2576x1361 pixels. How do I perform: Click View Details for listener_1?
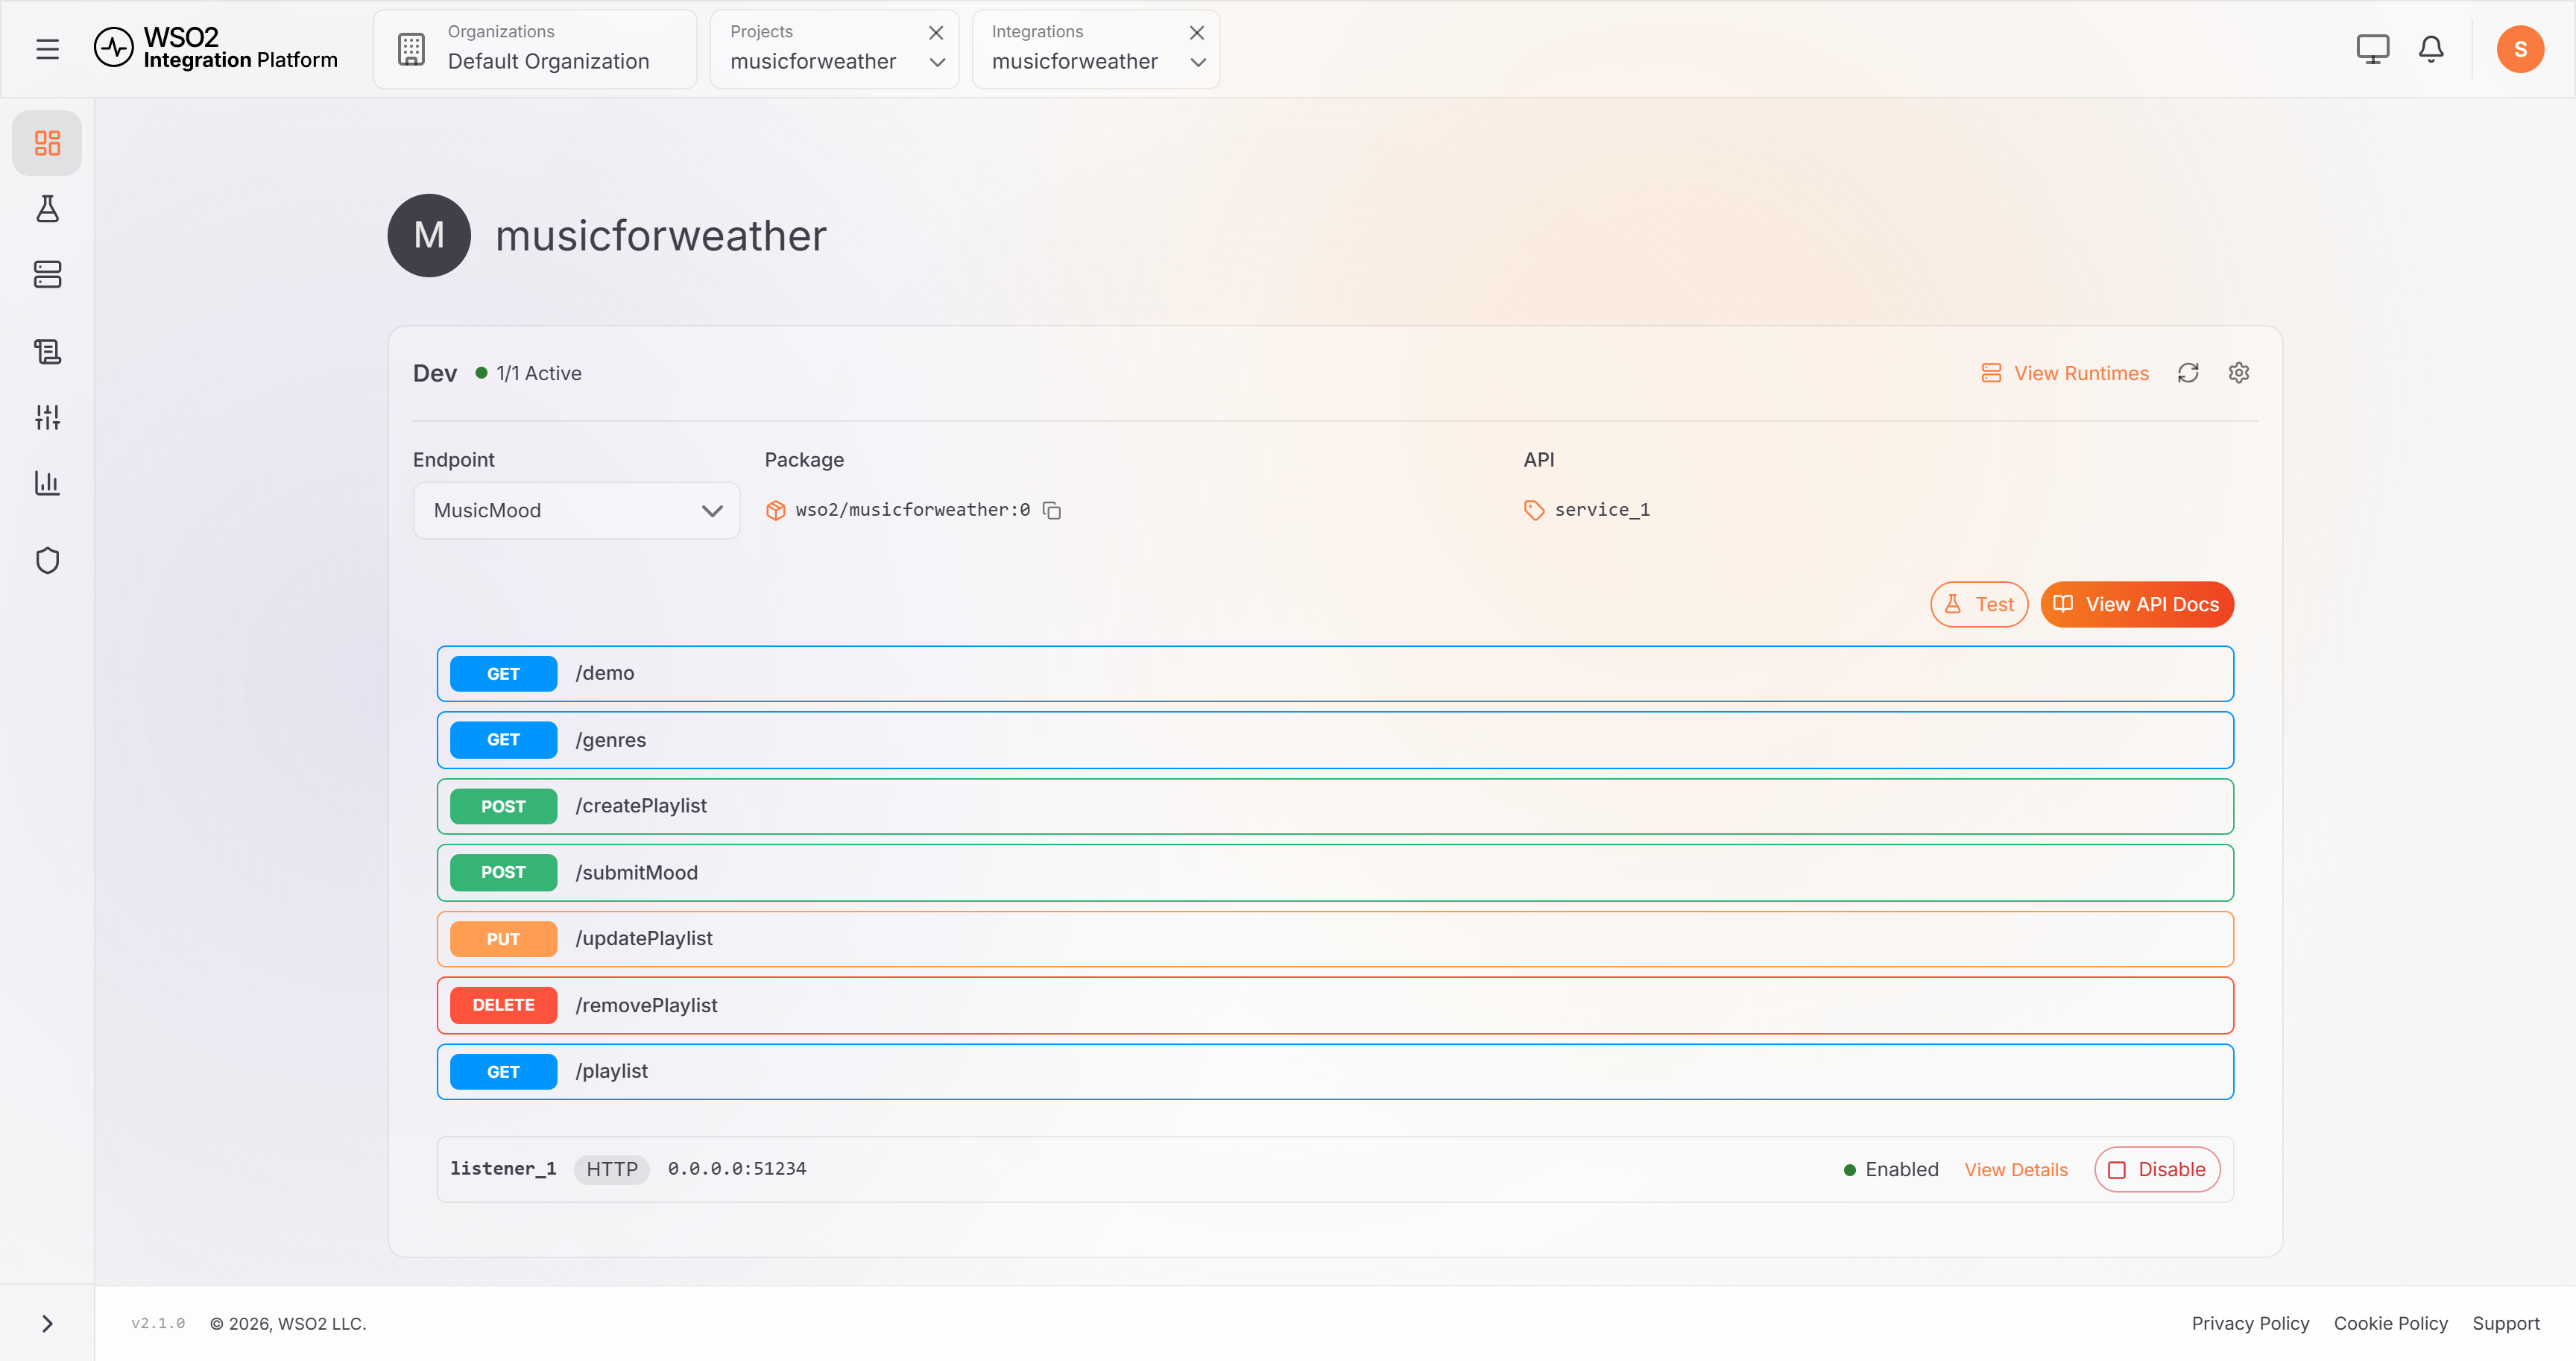[x=2016, y=1169]
